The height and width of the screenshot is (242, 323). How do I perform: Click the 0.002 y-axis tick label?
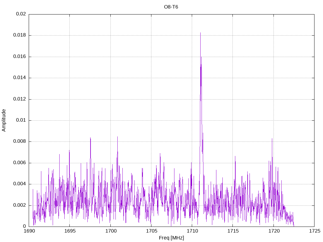tap(20, 205)
